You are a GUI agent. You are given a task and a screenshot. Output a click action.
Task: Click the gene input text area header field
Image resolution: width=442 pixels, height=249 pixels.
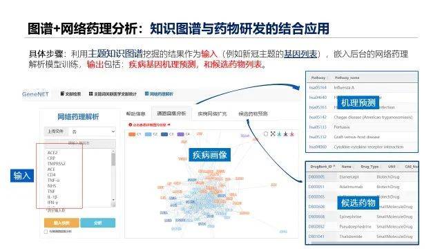click(x=80, y=143)
